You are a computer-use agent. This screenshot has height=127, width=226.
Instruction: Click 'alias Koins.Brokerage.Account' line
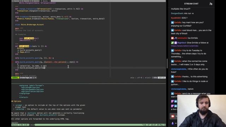tap(29, 25)
